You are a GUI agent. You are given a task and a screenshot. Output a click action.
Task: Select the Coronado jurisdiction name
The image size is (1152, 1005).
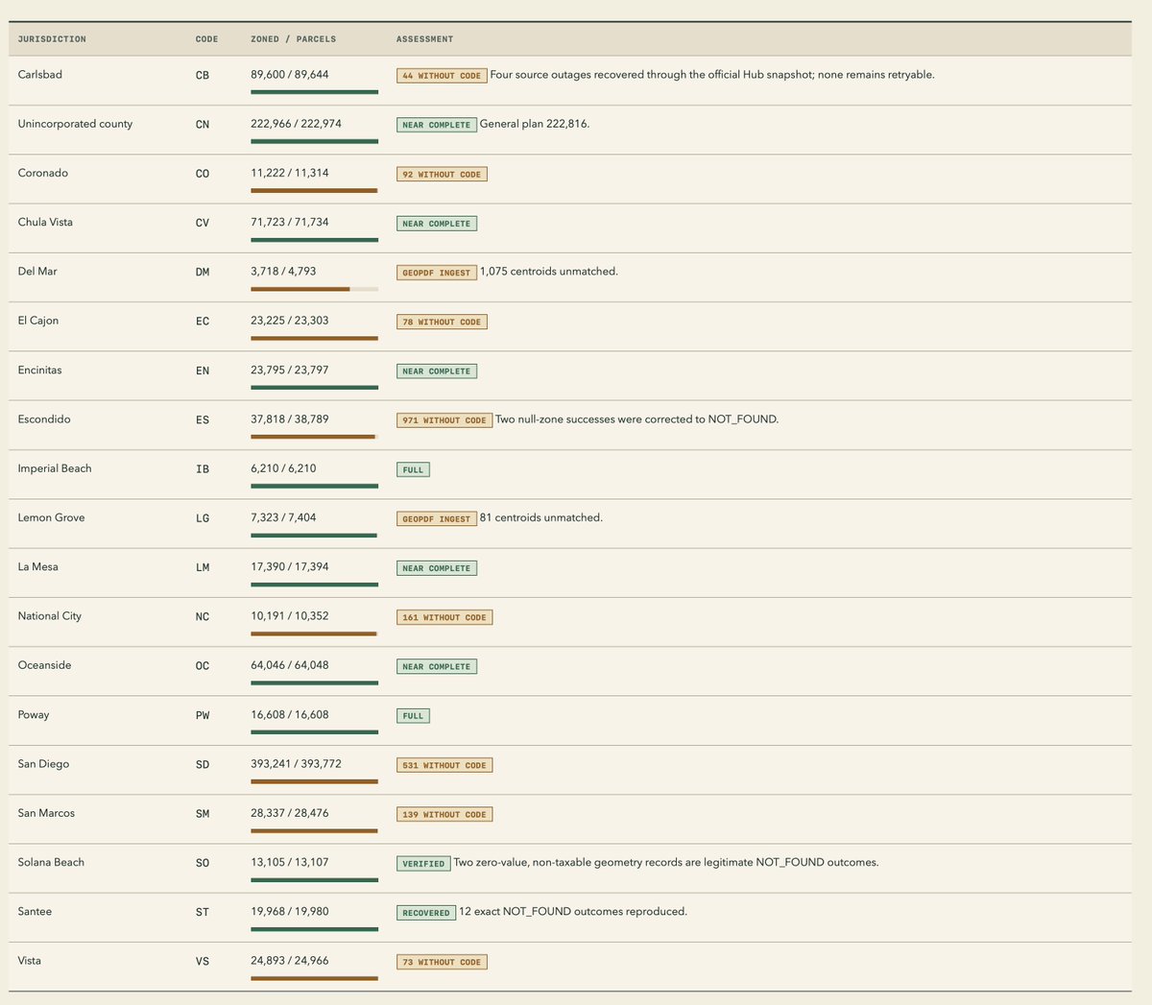click(42, 173)
